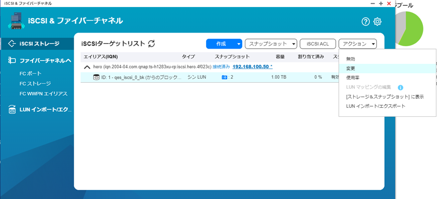Open settings gear icon
The height and width of the screenshot is (199, 437).
coord(377,22)
